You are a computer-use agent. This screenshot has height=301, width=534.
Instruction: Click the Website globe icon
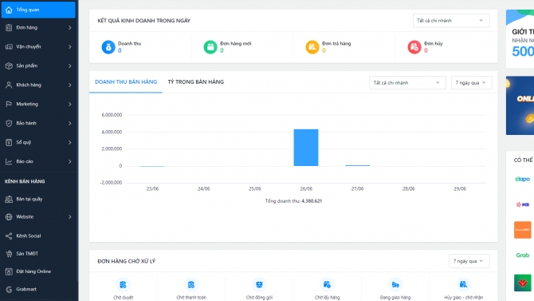pos(9,216)
